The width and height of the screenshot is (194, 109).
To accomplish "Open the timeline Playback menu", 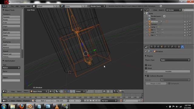I will point(26,101).
